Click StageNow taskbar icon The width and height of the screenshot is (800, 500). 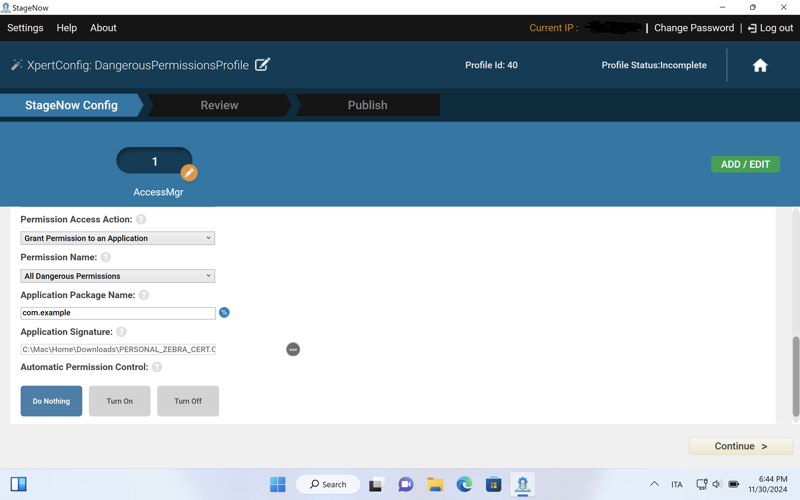523,484
